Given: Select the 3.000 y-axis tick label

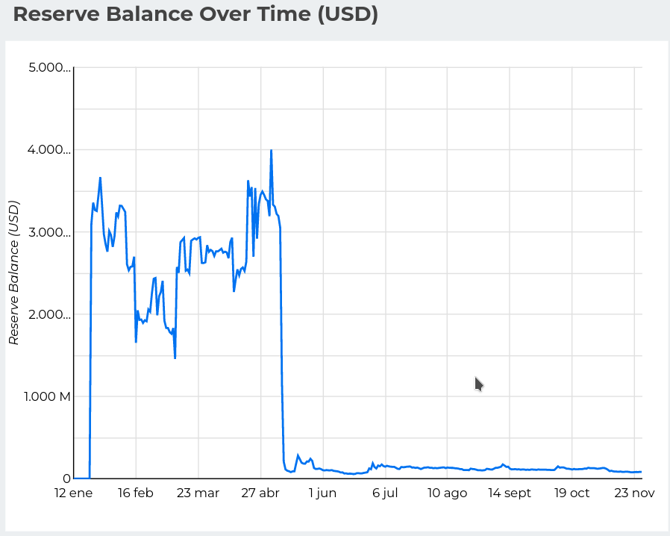Looking at the screenshot, I should point(49,232).
